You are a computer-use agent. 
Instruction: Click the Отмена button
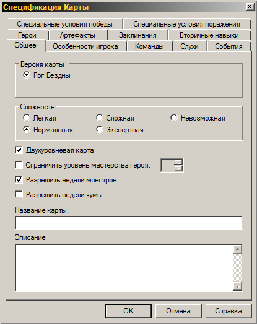[178, 311]
